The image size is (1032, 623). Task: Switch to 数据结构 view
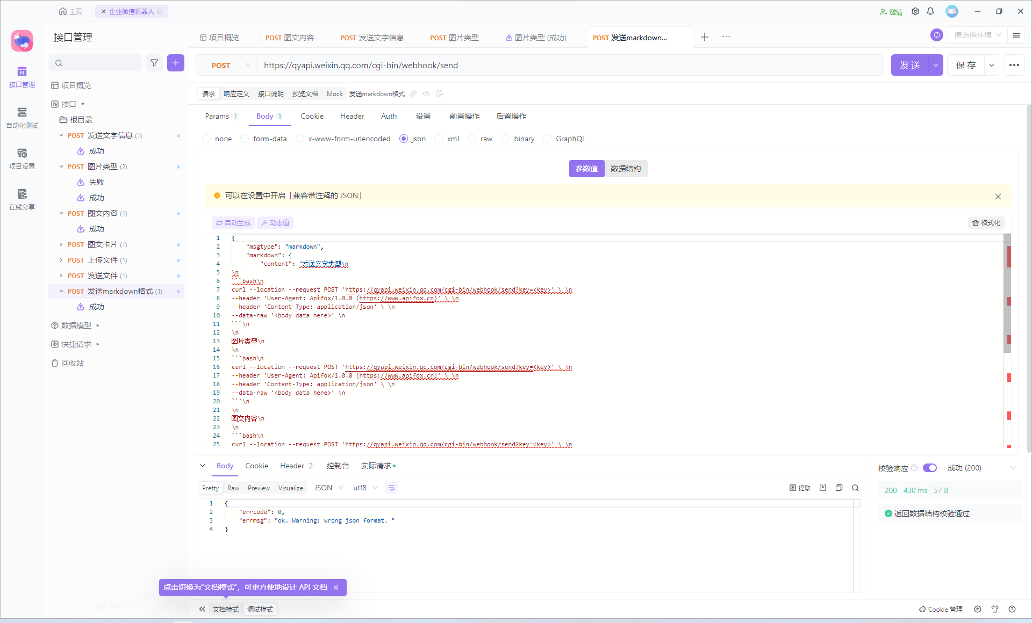[x=626, y=169]
